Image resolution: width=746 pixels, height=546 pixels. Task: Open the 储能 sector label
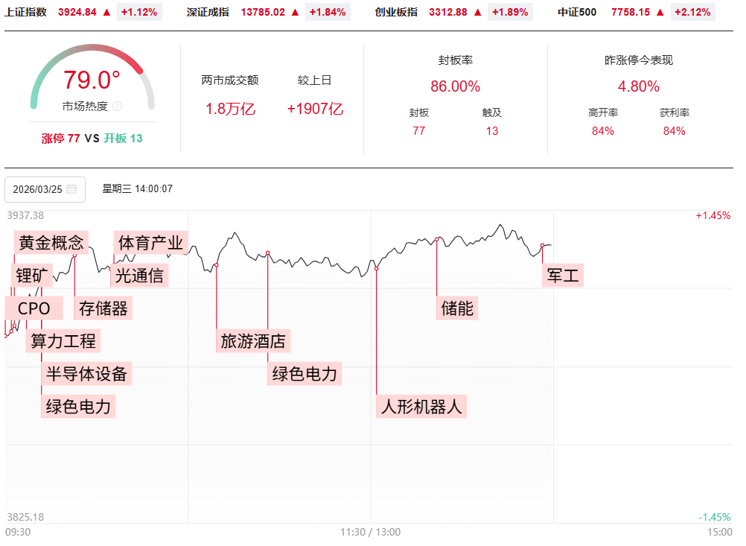[x=456, y=308]
